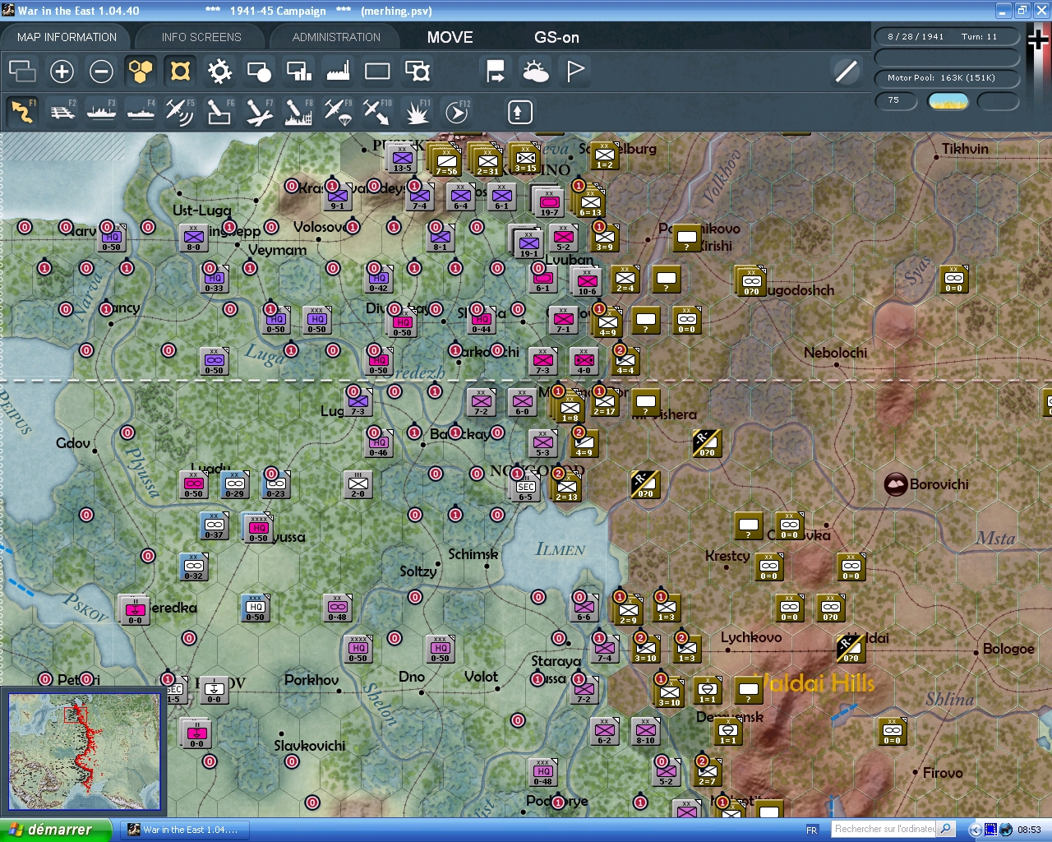
Task: Select the 19-7 pink armored unit
Action: coord(549,201)
